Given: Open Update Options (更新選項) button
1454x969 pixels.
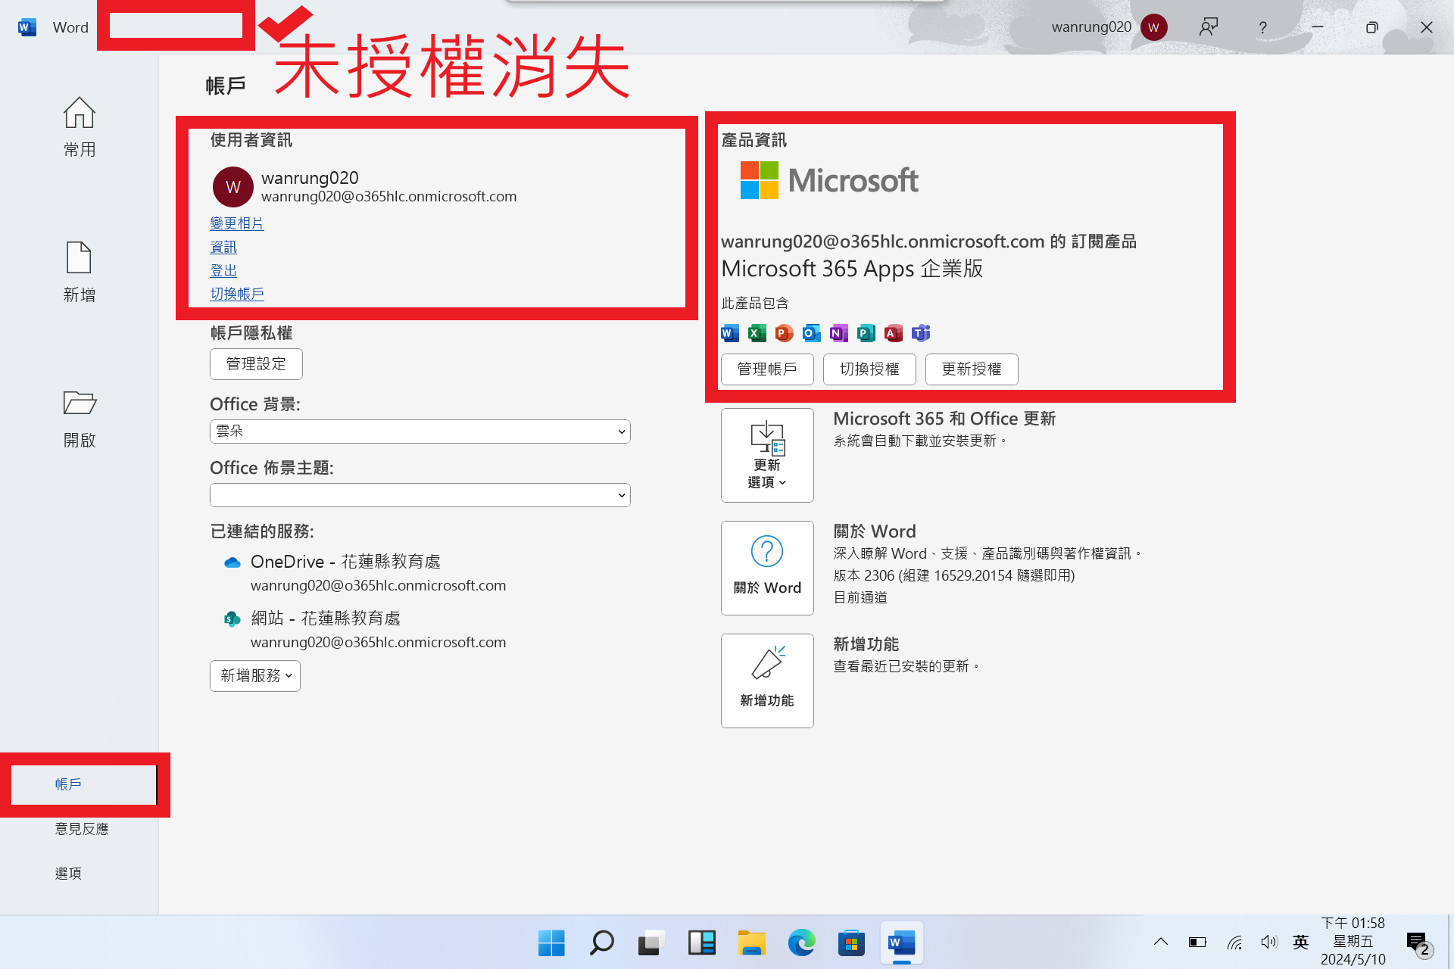Looking at the screenshot, I should point(766,455).
